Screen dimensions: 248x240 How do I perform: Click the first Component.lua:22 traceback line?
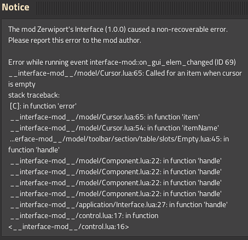(116, 161)
